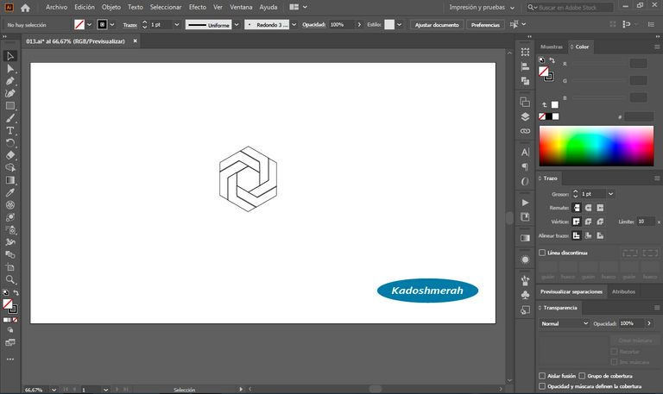
Task: Select the Gradient tool
Action: pyautogui.click(x=10, y=180)
